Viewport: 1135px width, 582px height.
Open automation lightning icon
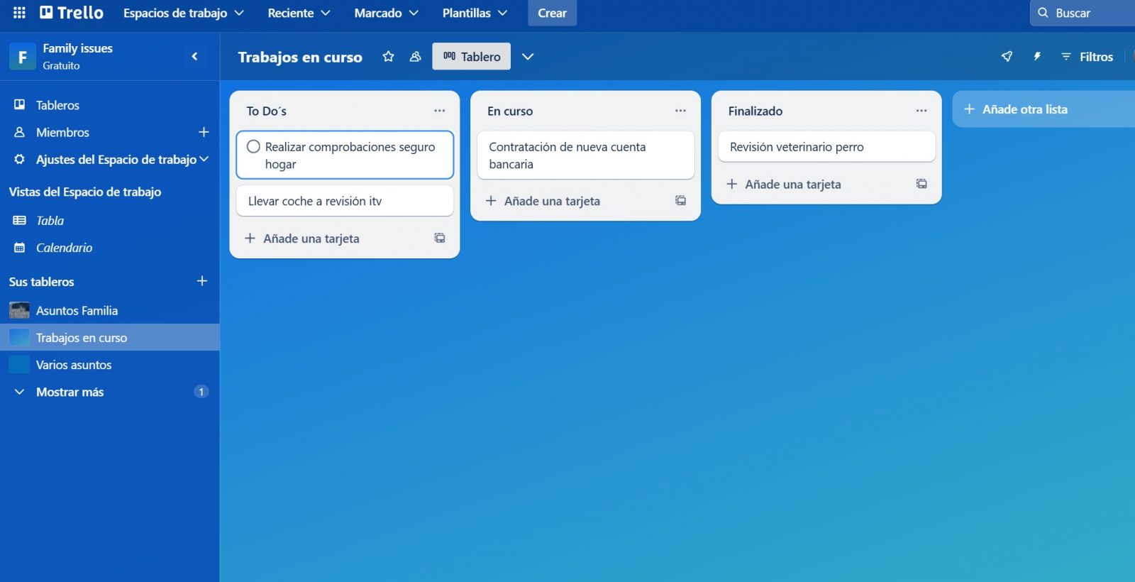pos(1037,57)
